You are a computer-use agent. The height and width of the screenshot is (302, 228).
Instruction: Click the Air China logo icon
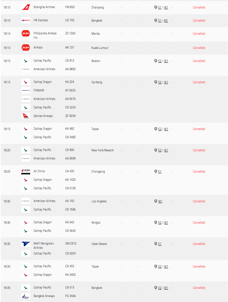(x=26, y=171)
